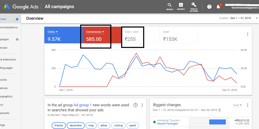This screenshot has width=259, height=129.
Task: Click the blue cost change bar
Action: point(217,122)
